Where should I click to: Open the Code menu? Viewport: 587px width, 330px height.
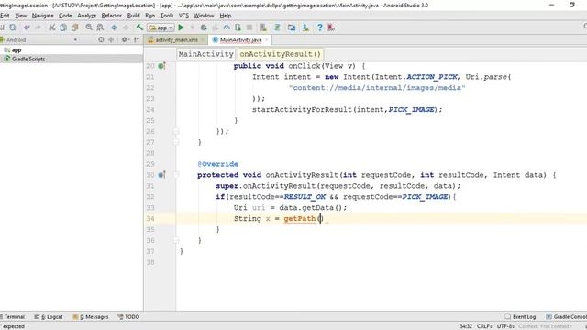65,16
